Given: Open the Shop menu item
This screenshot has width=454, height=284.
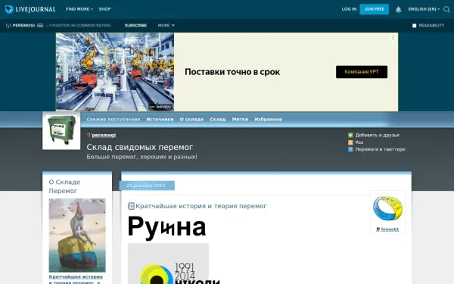Looking at the screenshot, I should [x=104, y=9].
